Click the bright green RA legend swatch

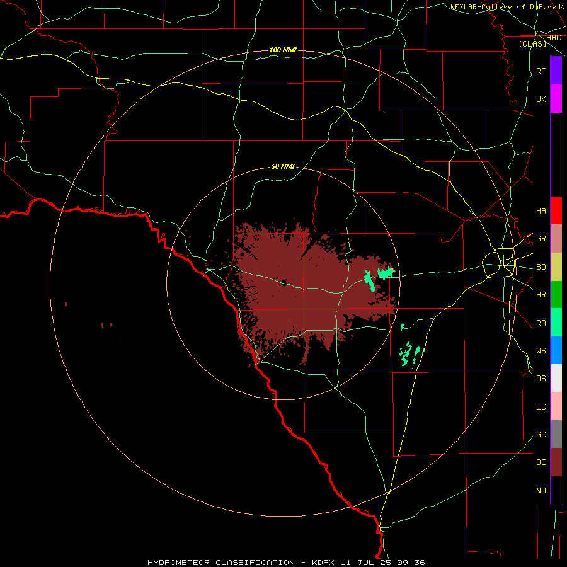point(556,323)
